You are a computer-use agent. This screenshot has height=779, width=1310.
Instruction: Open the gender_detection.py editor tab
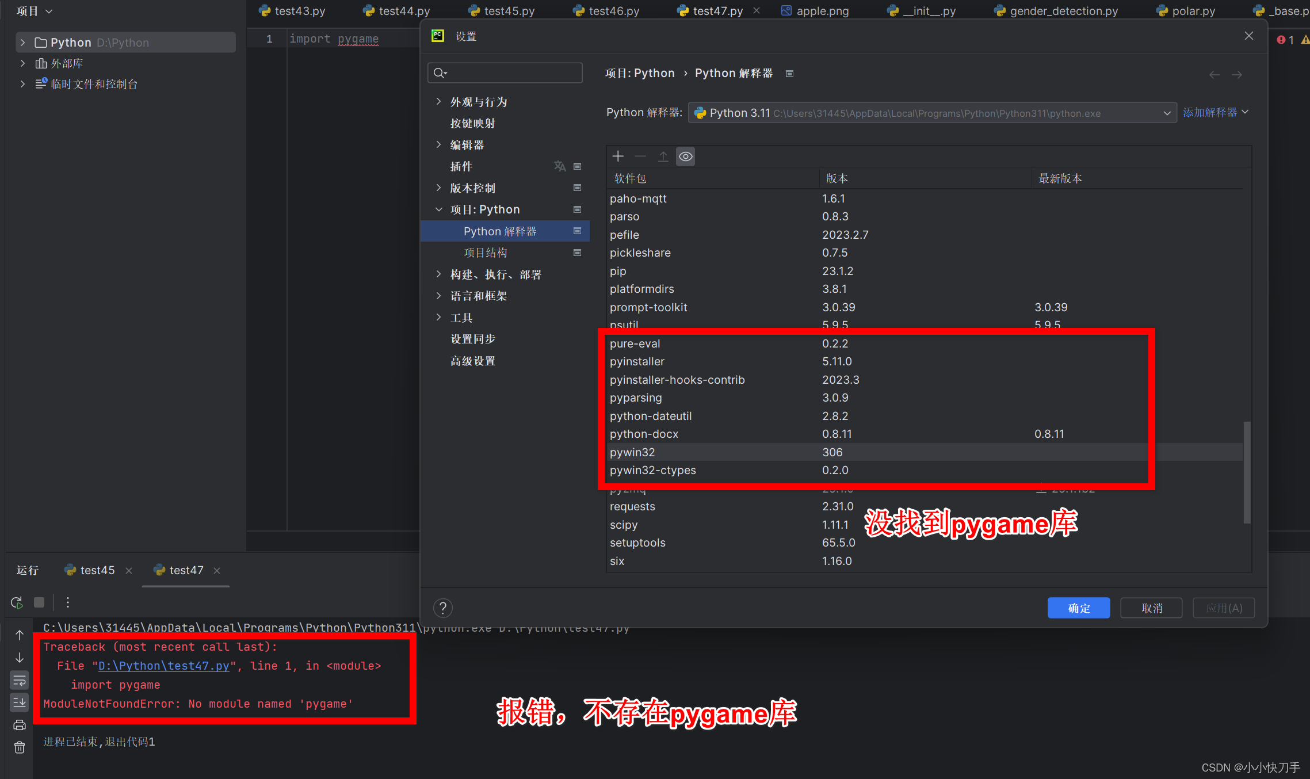click(1062, 10)
